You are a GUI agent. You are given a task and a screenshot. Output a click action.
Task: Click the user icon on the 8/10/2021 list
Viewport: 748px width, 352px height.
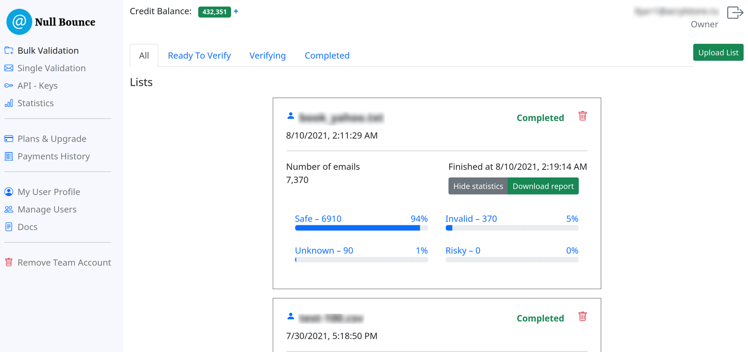(x=291, y=116)
